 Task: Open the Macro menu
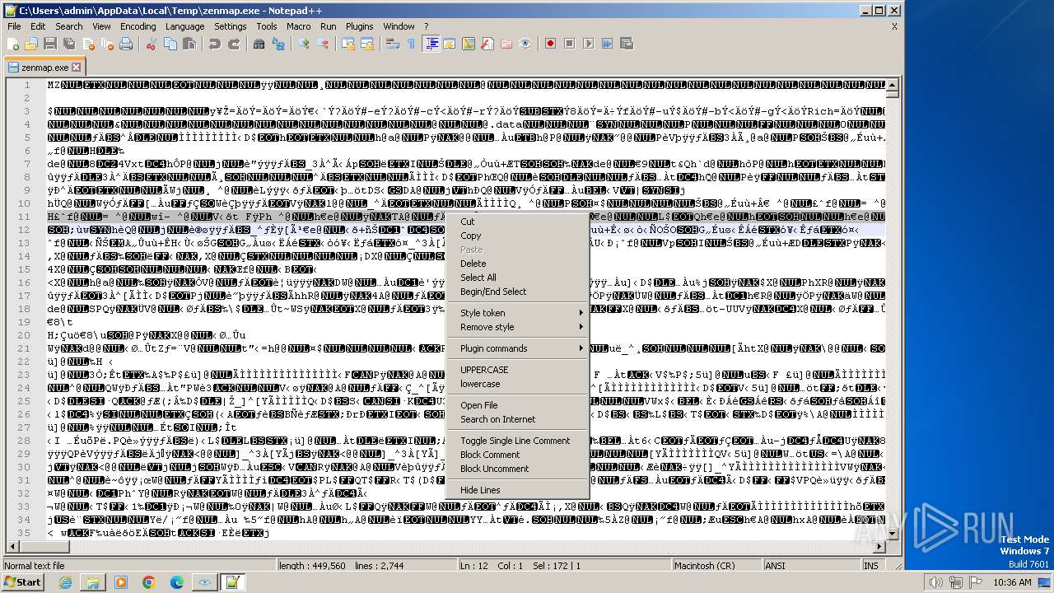click(298, 26)
